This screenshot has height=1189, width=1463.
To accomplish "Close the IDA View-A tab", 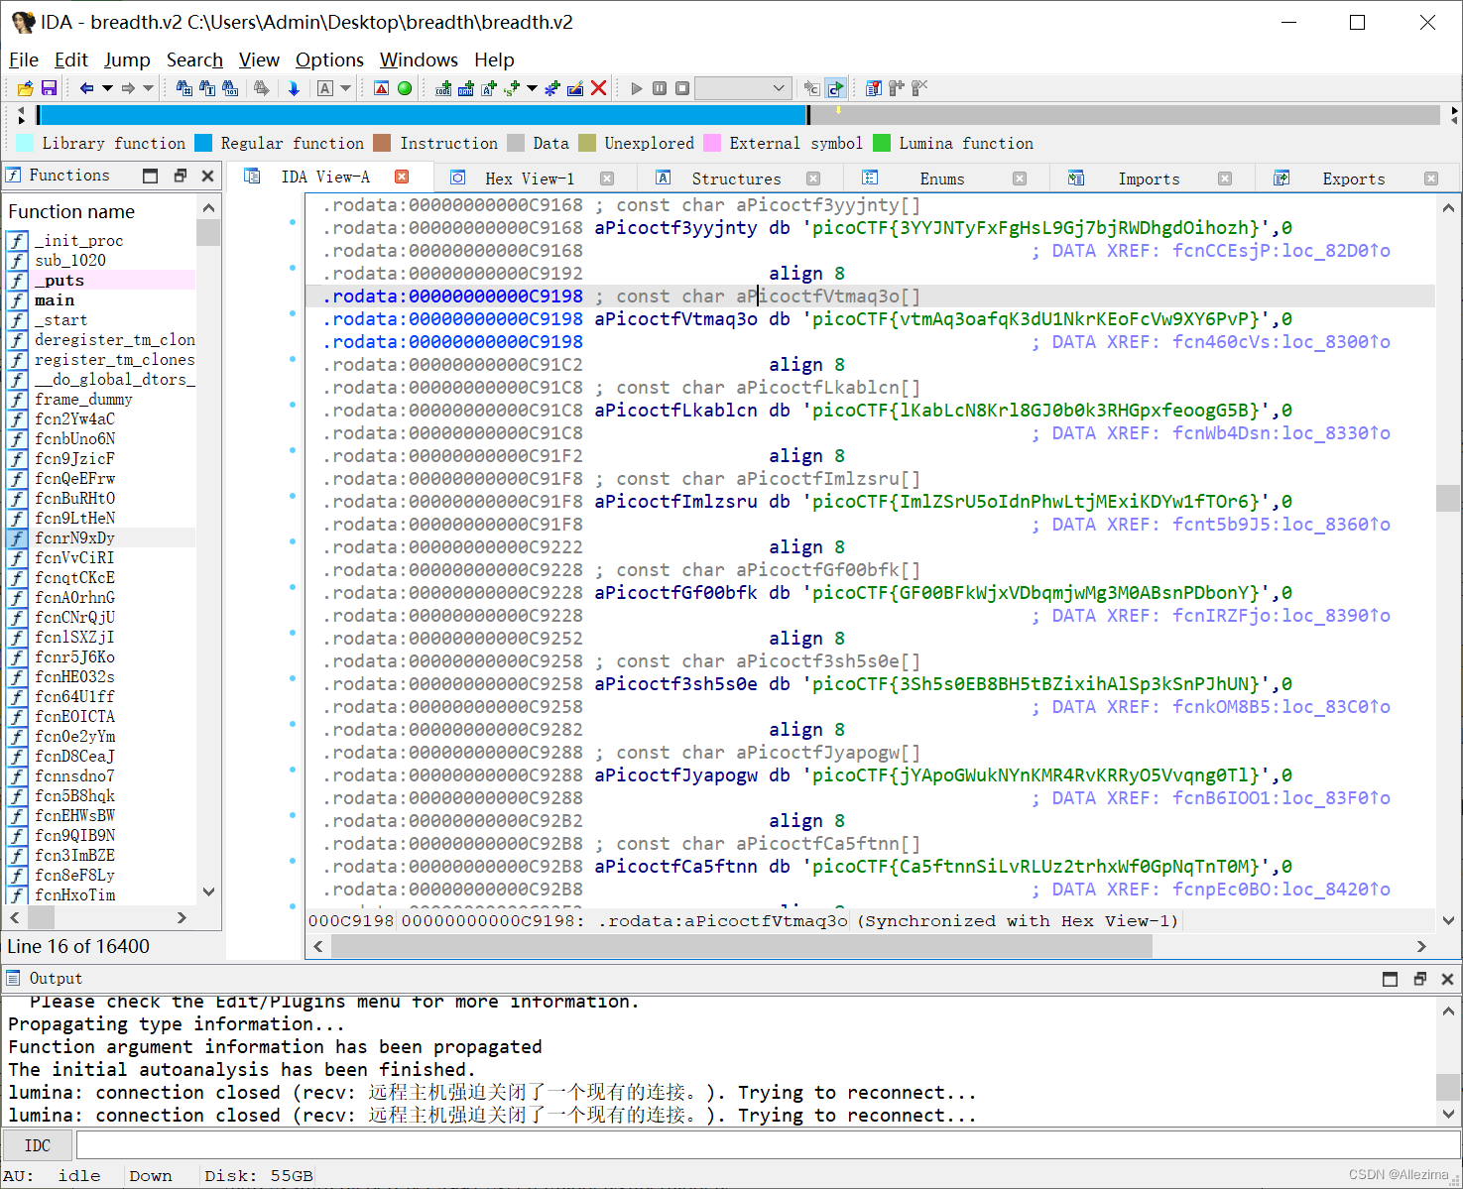I will pyautogui.click(x=402, y=177).
